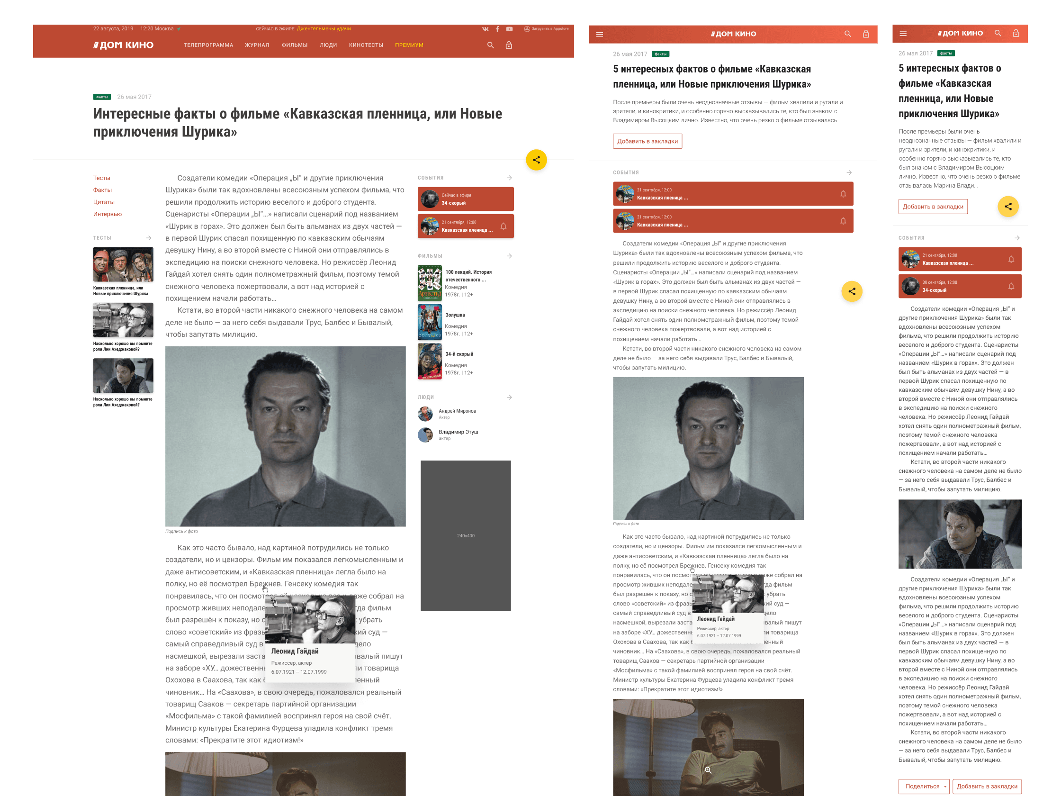1061x796 pixels.
Task: Click the Цитаты link in the left sidebar
Action: click(104, 202)
